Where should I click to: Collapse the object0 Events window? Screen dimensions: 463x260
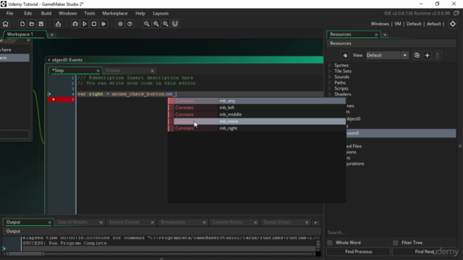(49, 60)
